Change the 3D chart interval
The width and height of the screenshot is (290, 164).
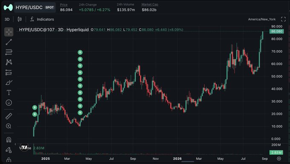(x=7, y=19)
